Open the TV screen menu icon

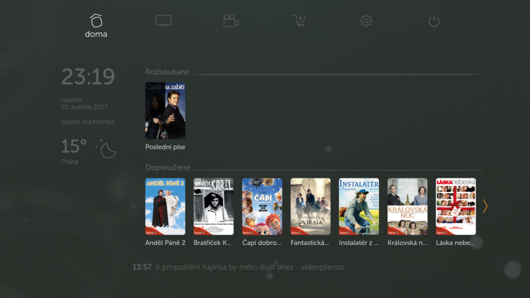(x=164, y=20)
